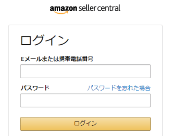Click the gold sign-in button
The image size is (170, 136).
85,124
